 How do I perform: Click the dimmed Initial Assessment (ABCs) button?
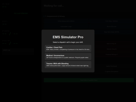(66, 21)
